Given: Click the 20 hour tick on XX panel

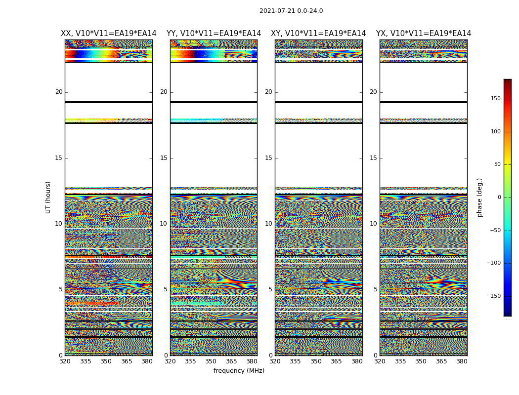Looking at the screenshot, I should click(x=59, y=92).
